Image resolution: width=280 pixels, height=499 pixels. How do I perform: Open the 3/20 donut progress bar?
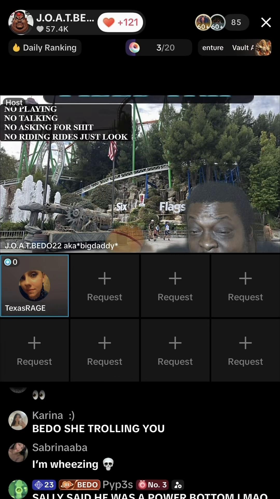pyautogui.click(x=159, y=48)
